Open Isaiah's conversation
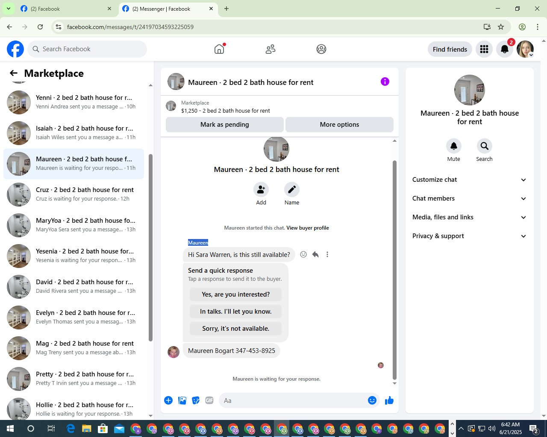Viewport: 547px width, 437px height. click(x=74, y=133)
